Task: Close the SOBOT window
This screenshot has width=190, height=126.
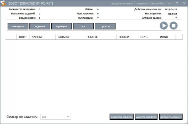Action: 184,3
